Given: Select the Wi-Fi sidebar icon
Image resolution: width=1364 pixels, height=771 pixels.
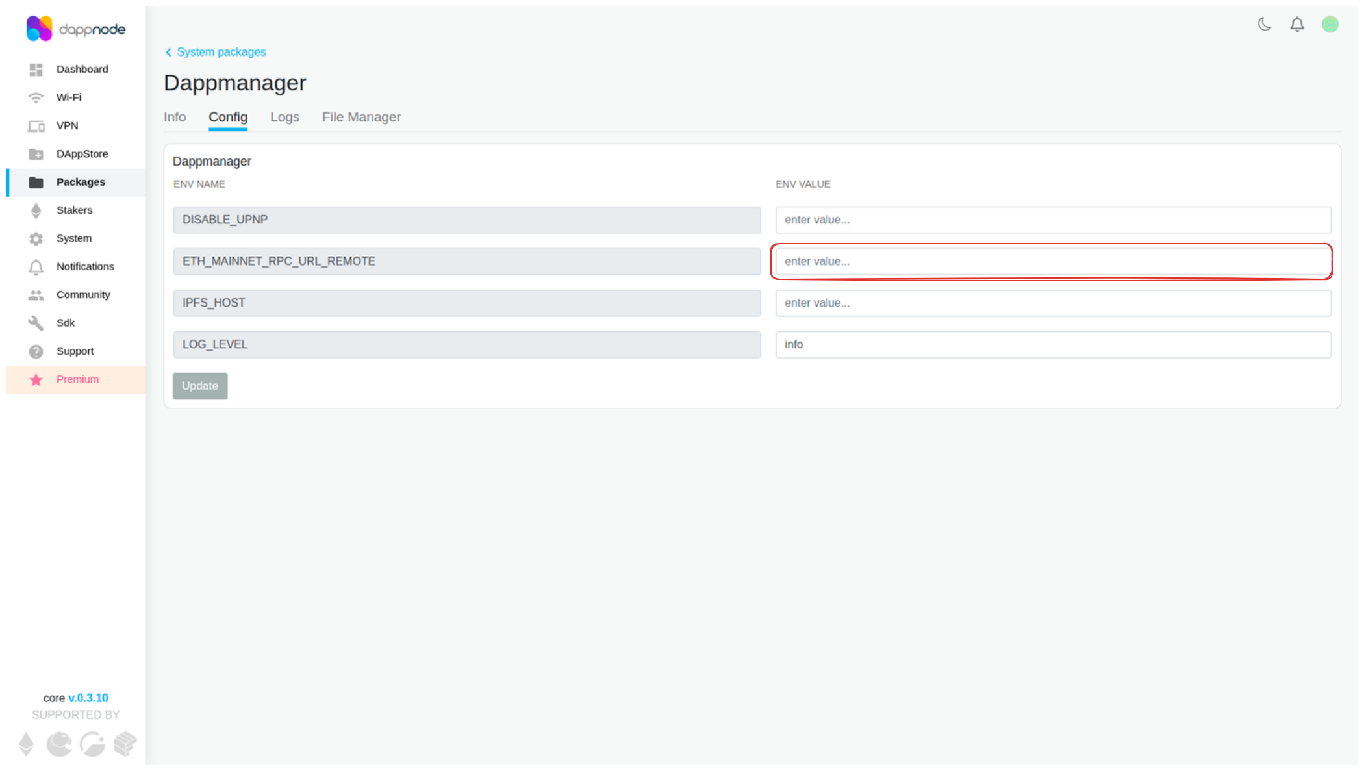Looking at the screenshot, I should point(37,97).
